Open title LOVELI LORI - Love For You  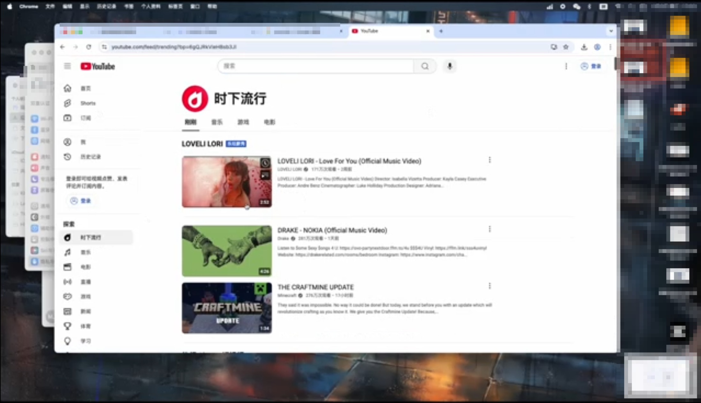(x=349, y=161)
